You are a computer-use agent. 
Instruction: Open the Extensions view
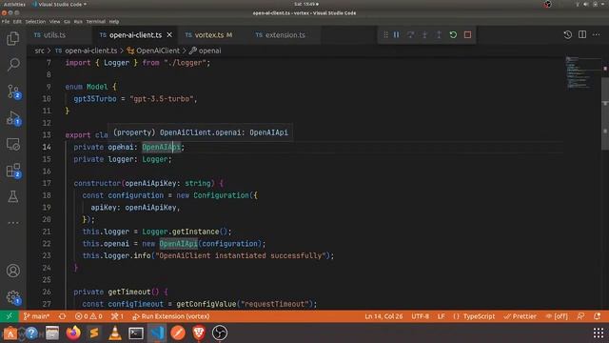point(13,171)
